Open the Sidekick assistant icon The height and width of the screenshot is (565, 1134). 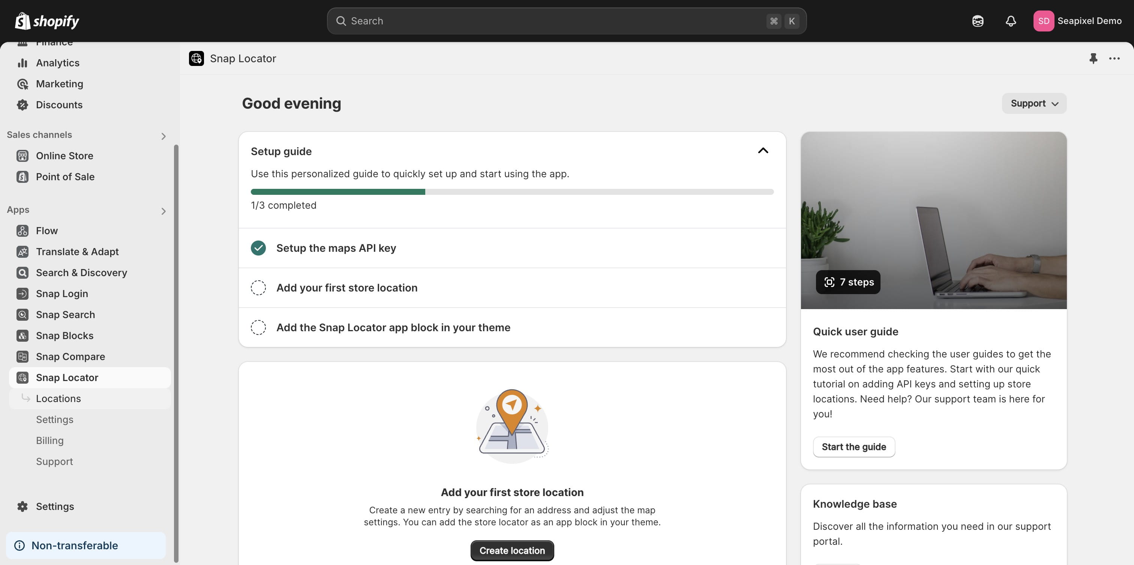pyautogui.click(x=977, y=21)
